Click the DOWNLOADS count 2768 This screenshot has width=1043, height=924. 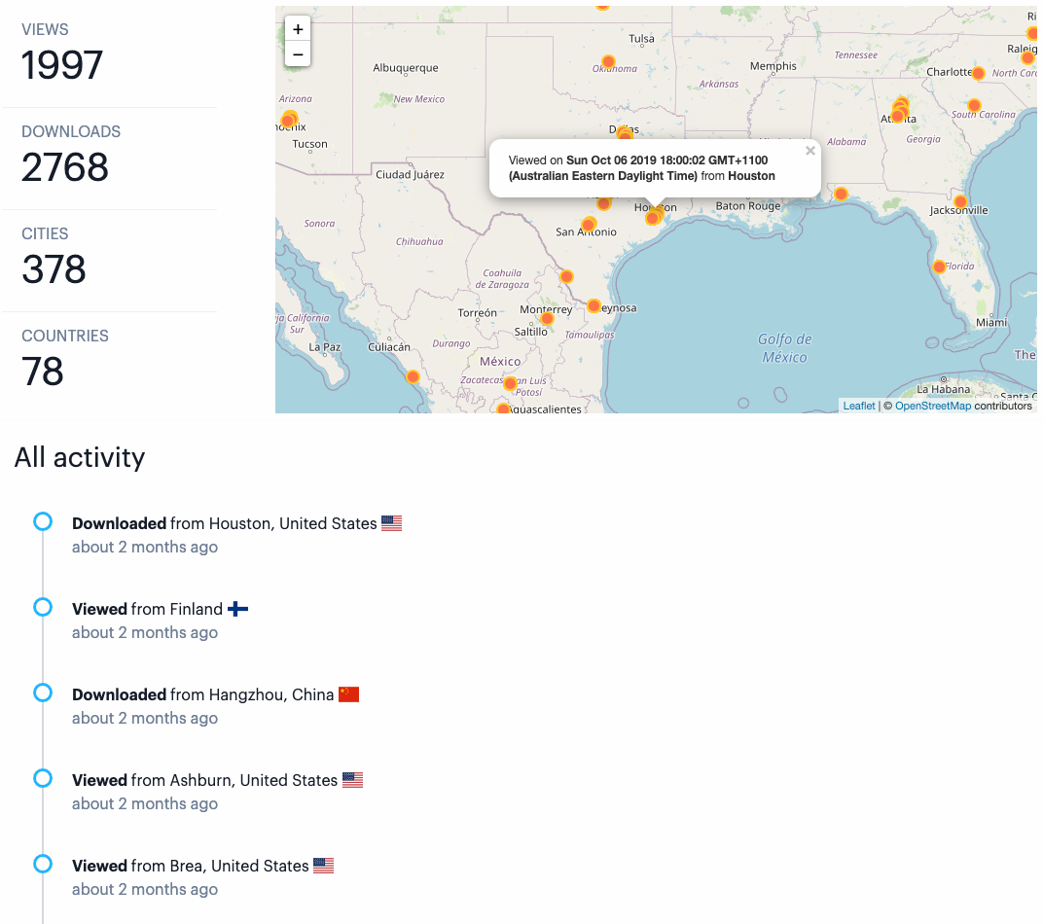(64, 167)
